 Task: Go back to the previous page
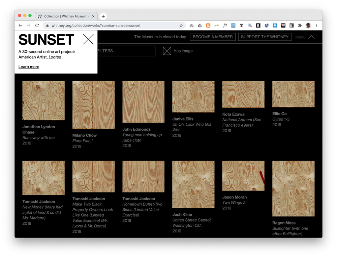(21, 26)
